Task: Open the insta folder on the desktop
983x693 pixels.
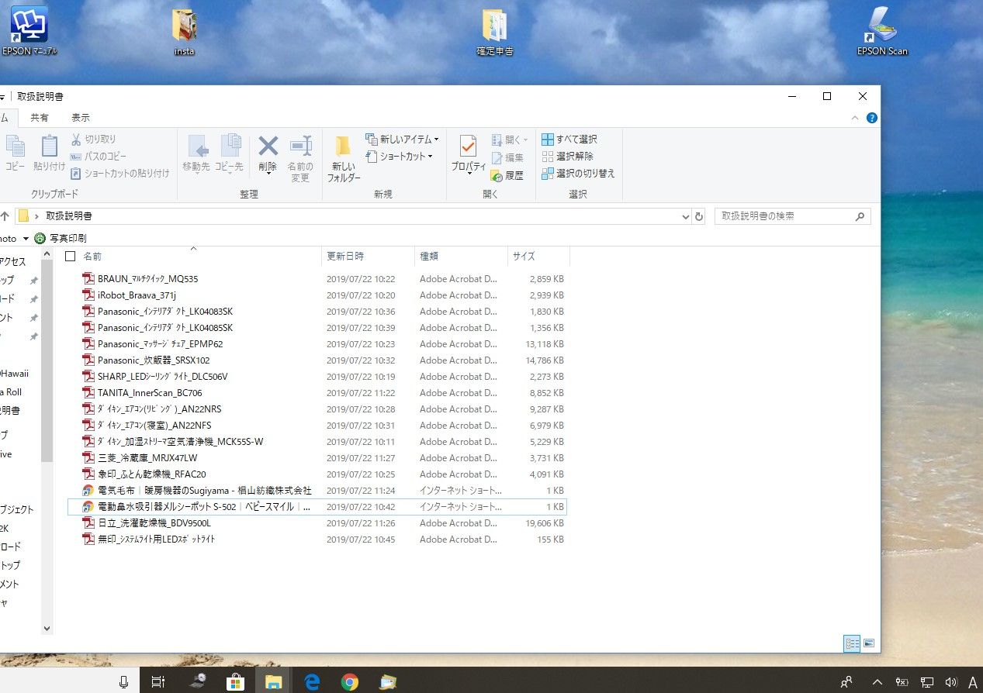Action: pos(185,33)
